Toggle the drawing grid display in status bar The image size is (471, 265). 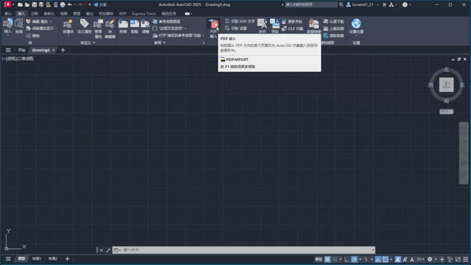(x=327, y=259)
